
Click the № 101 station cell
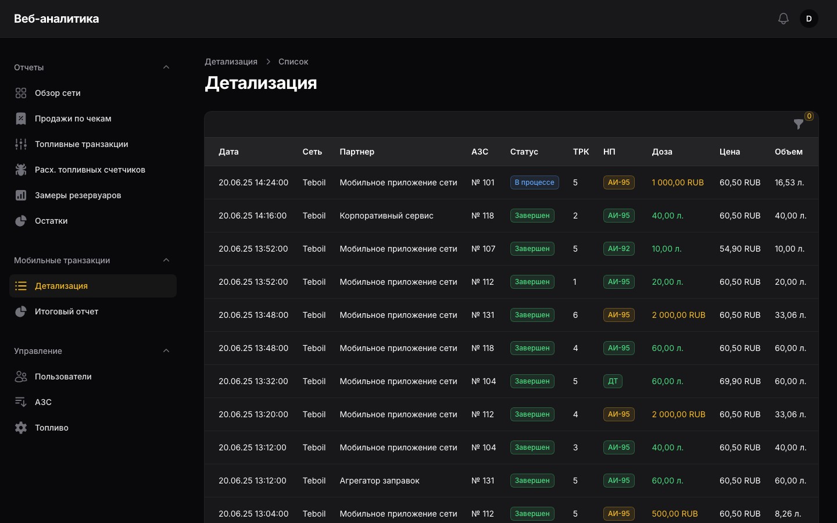click(482, 182)
